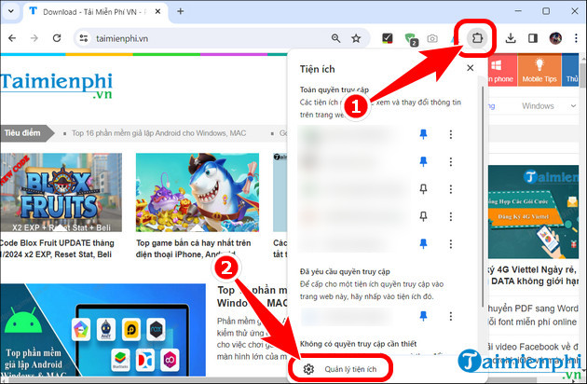This screenshot has width=587, height=384.
Task: Click the camera extension icon in toolbar
Action: 432,38
